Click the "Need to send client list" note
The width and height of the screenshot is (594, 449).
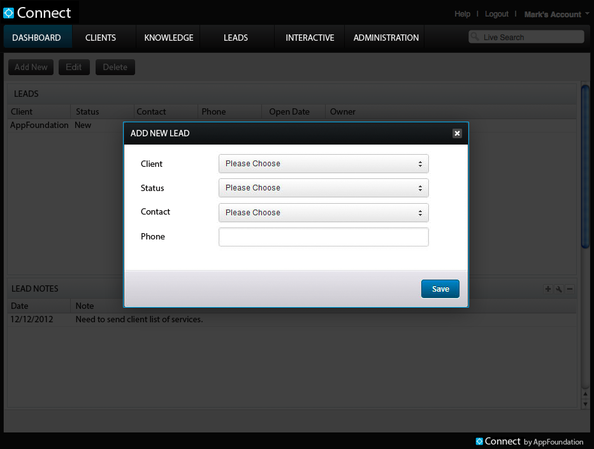[139, 320]
